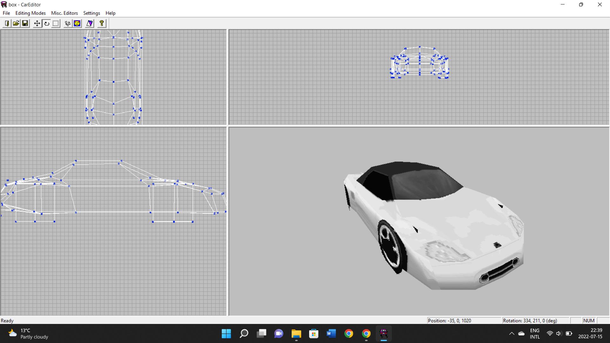Viewport: 610px width, 343px height.
Task: Open File Explorer from the taskbar
Action: click(296, 333)
